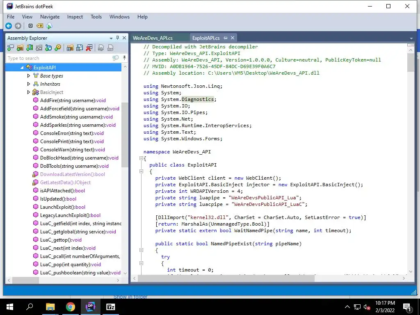Save assembly list with the floppy icon
This screenshot has height=315, width=420.
click(x=80, y=48)
